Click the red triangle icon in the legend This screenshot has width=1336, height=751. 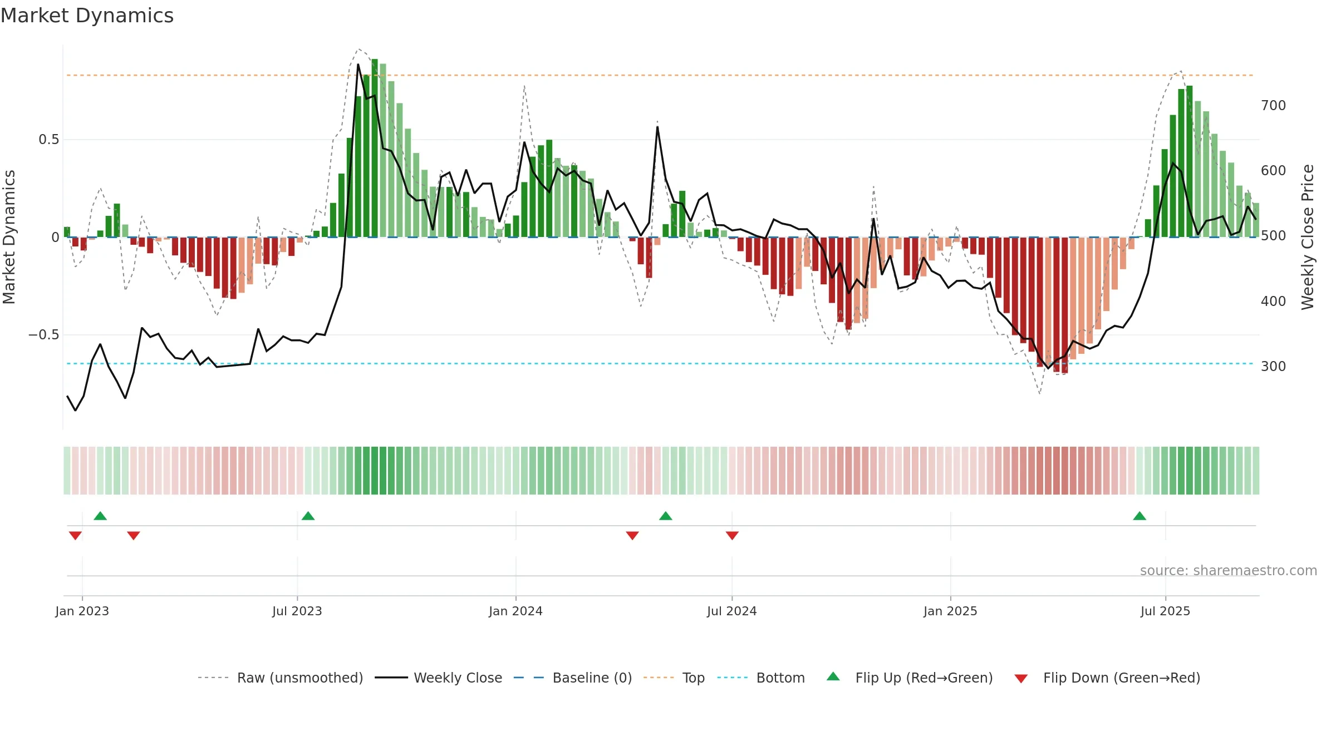[x=1021, y=679]
